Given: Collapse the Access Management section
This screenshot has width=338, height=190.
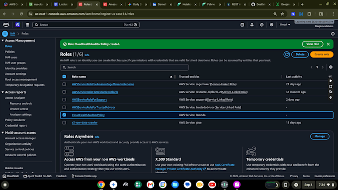Looking at the screenshot, I should [2, 41].
